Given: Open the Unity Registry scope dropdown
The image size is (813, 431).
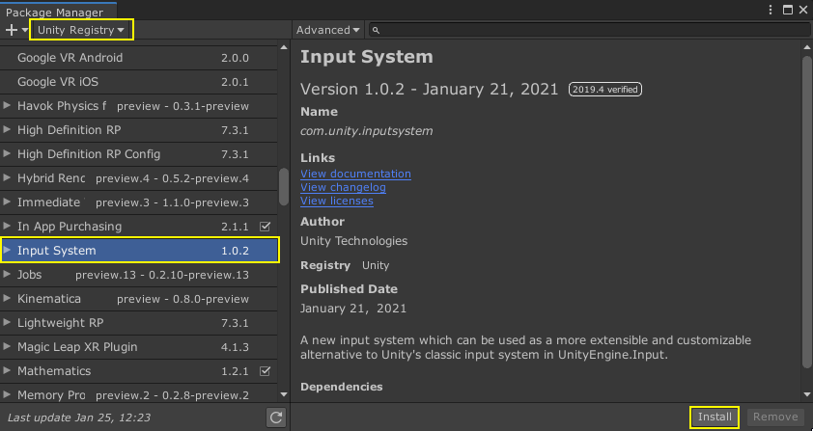Looking at the screenshot, I should click(x=81, y=30).
